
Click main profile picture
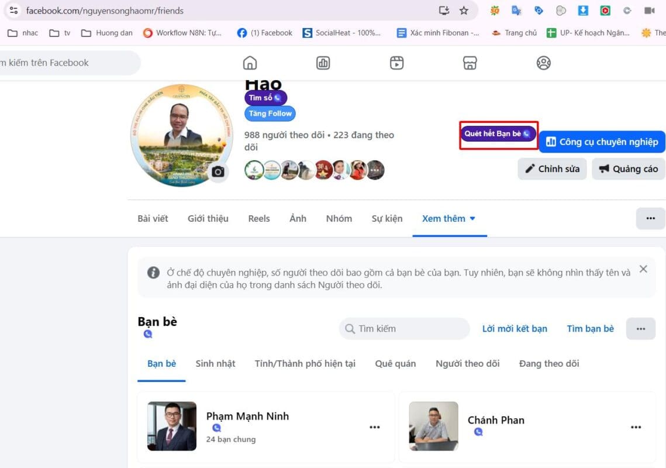(x=182, y=135)
